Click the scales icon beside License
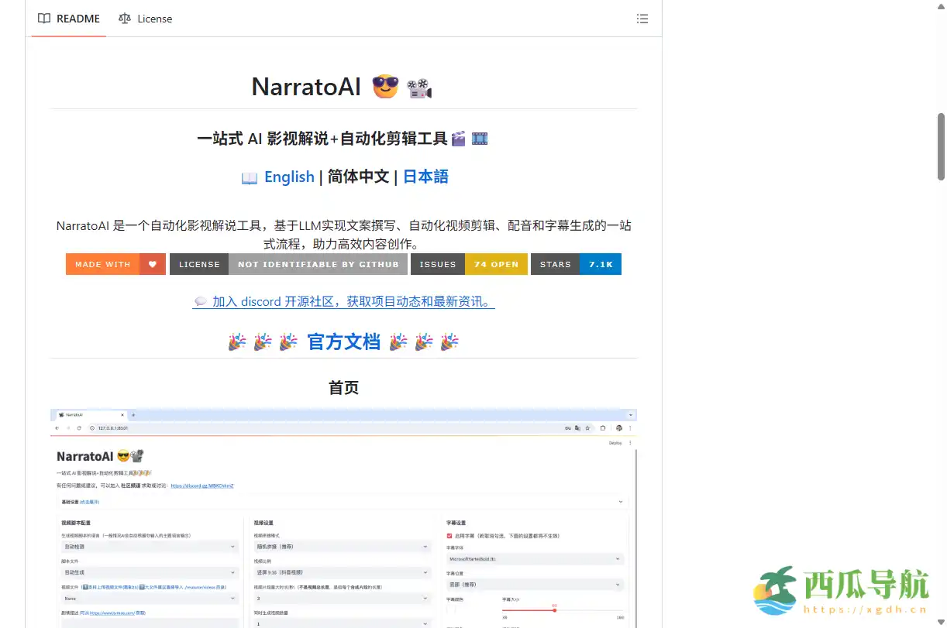947x628 pixels. [x=124, y=19]
